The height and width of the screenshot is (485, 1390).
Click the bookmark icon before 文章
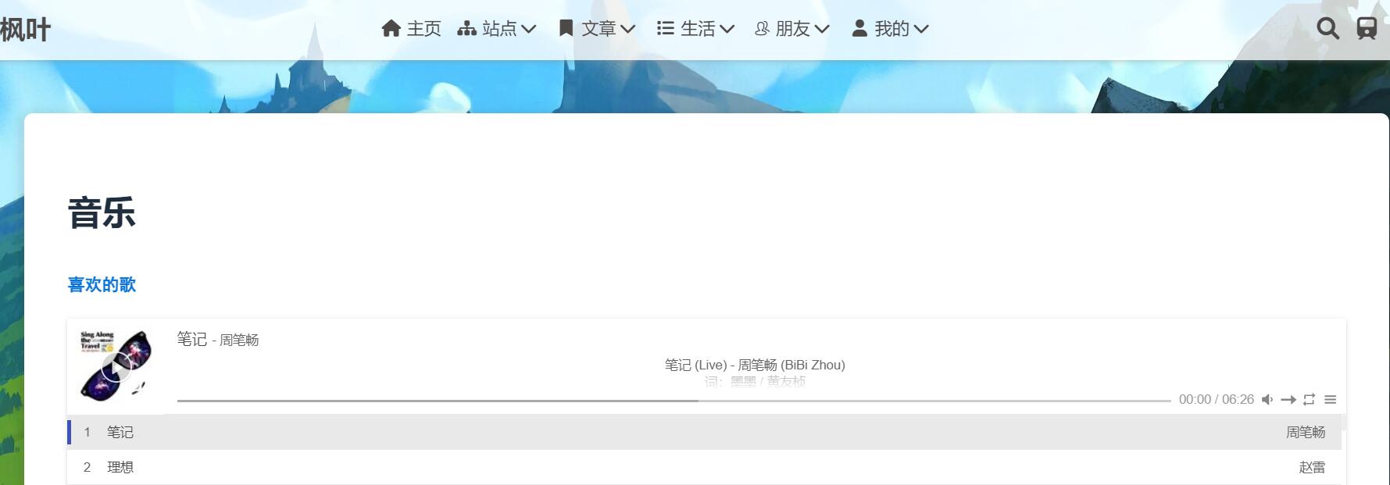566,29
